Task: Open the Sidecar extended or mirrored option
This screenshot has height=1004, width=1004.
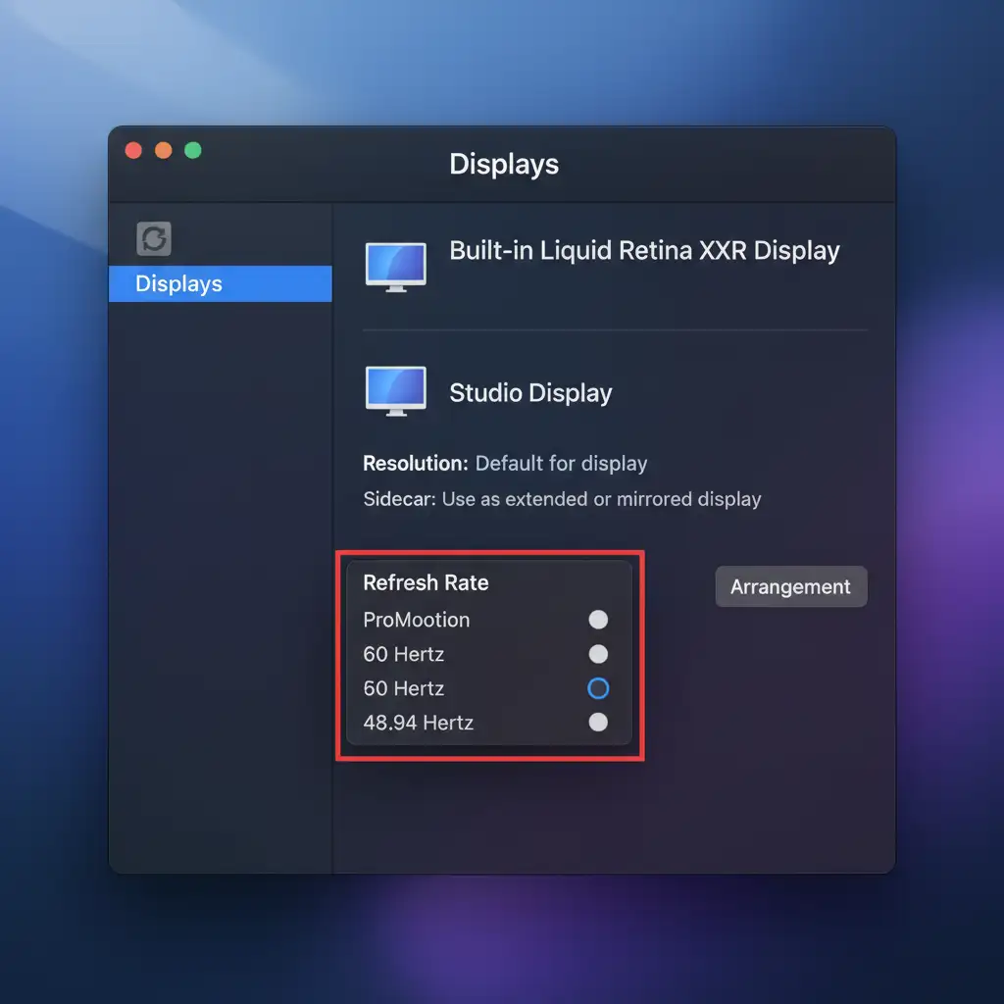Action: pyautogui.click(x=601, y=499)
